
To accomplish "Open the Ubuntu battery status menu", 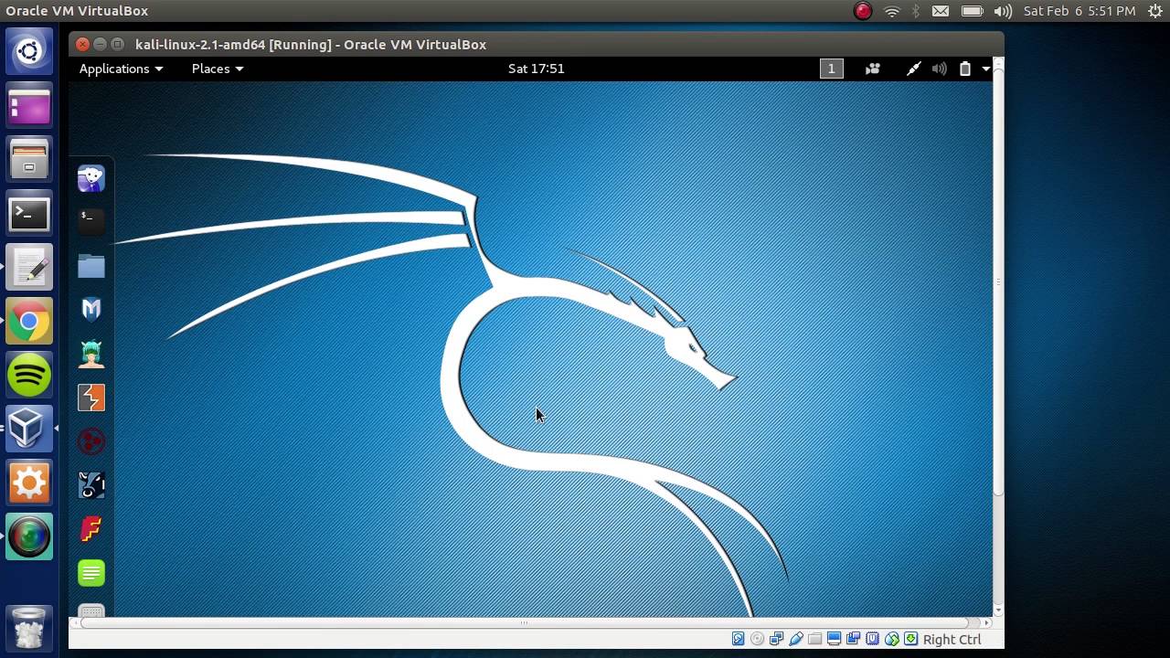I will (x=972, y=11).
